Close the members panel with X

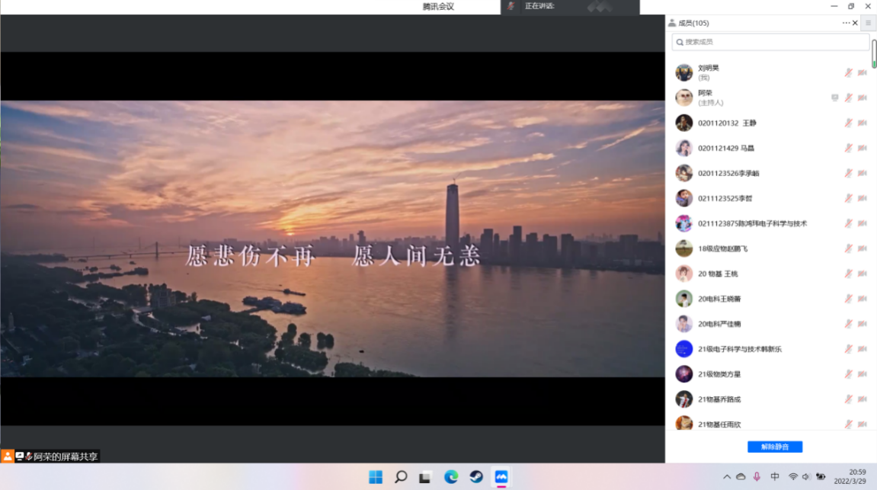point(855,23)
